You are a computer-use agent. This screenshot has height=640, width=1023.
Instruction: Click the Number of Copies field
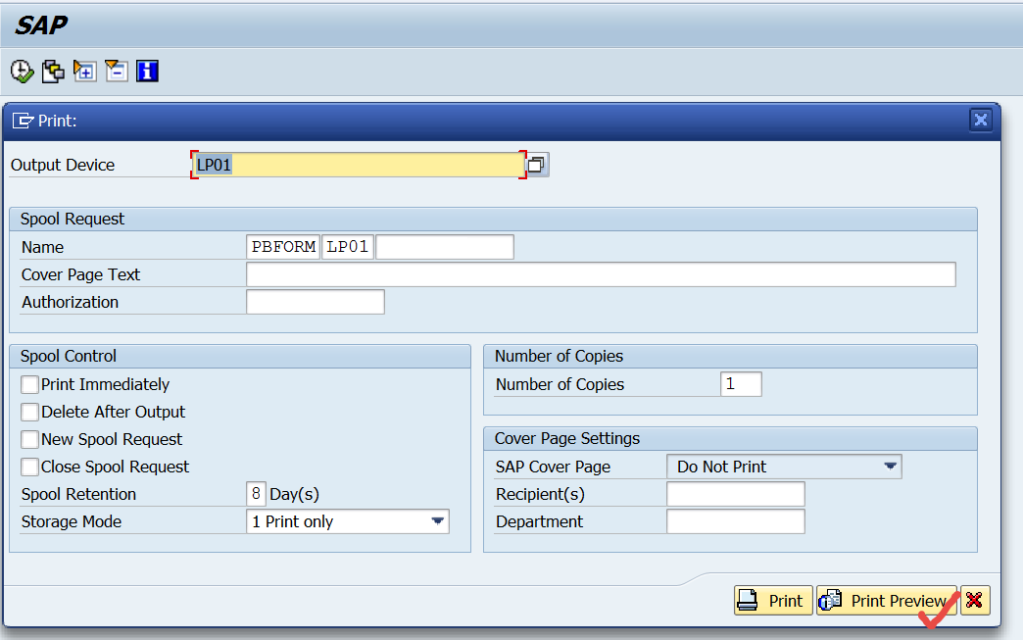point(741,384)
